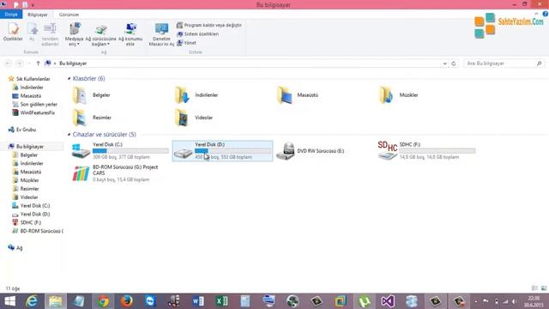This screenshot has width=549, height=309.
Task: Open the Müzikler folder icon
Action: click(x=387, y=95)
